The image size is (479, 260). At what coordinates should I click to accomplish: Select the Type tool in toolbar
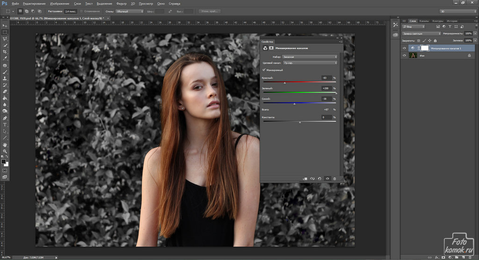[x=5, y=125]
